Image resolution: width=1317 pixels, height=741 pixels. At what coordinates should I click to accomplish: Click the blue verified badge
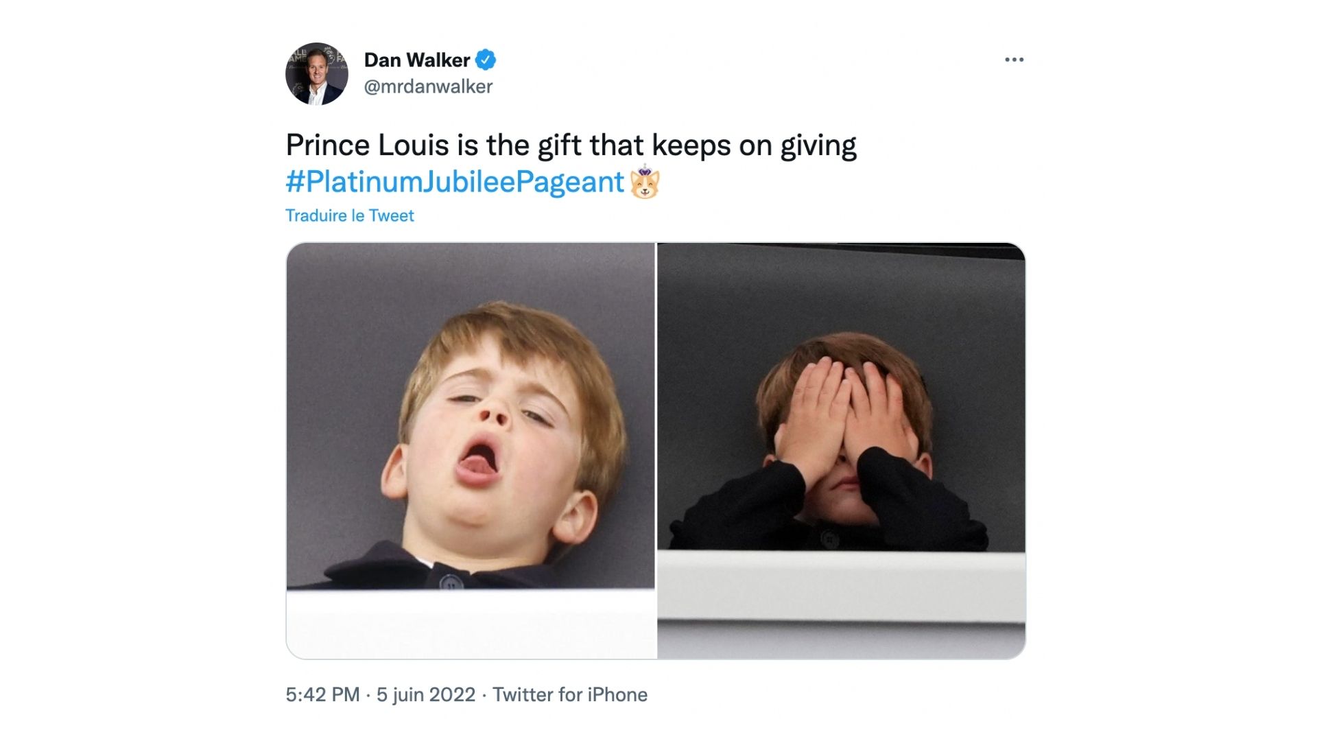pyautogui.click(x=486, y=60)
